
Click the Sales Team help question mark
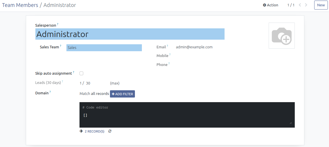point(61,46)
